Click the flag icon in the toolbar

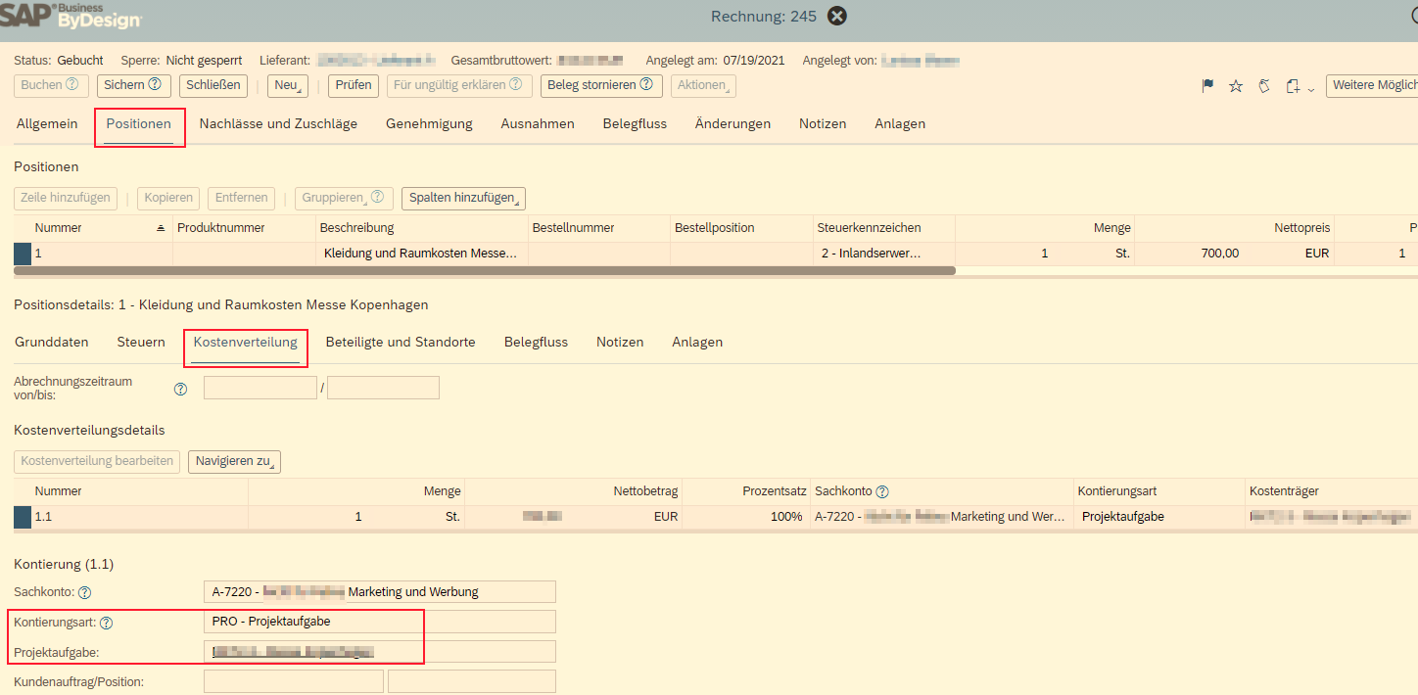pyautogui.click(x=1207, y=86)
